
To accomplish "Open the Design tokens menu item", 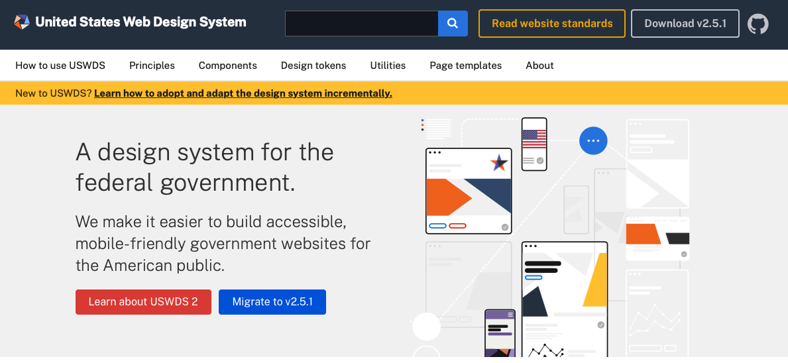I will point(313,66).
